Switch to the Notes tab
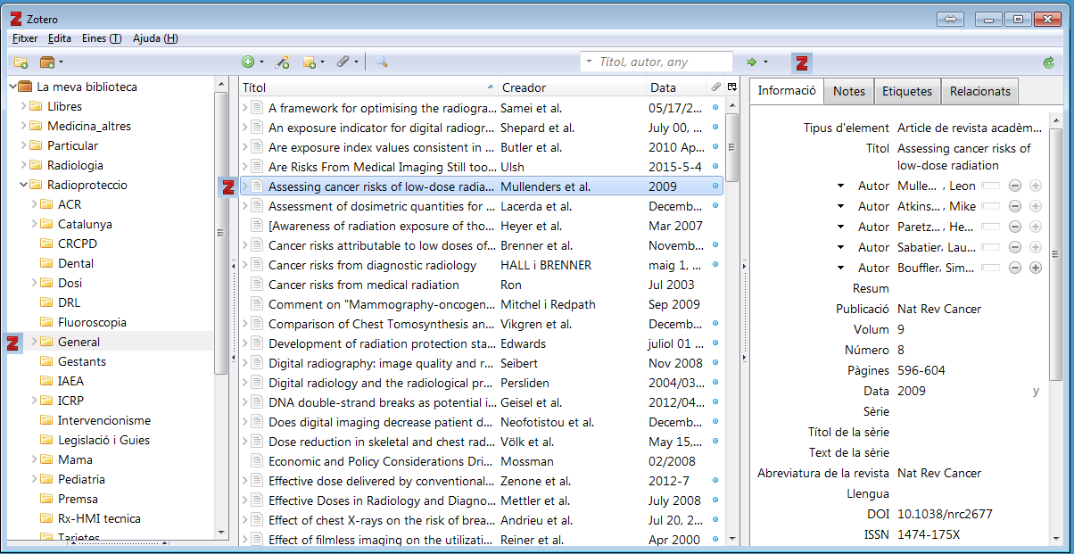The image size is (1074, 554). click(849, 91)
